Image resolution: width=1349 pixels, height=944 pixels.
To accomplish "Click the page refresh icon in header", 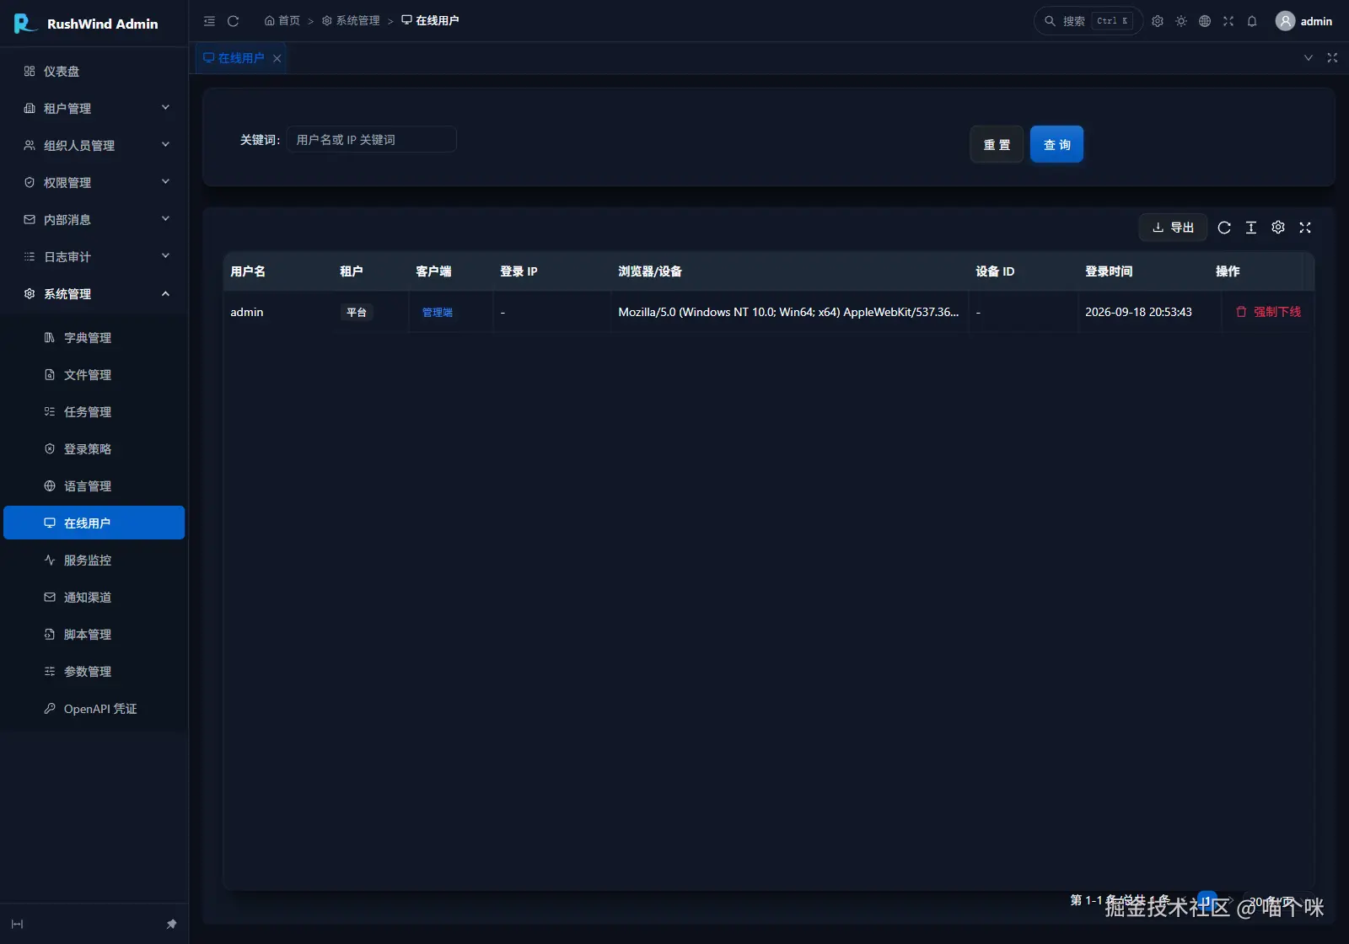I will [234, 21].
